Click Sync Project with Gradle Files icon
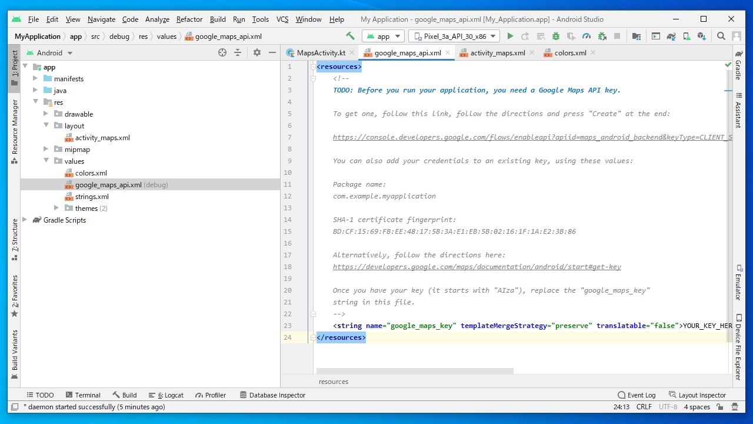Image resolution: width=753 pixels, height=424 pixels. tap(671, 36)
